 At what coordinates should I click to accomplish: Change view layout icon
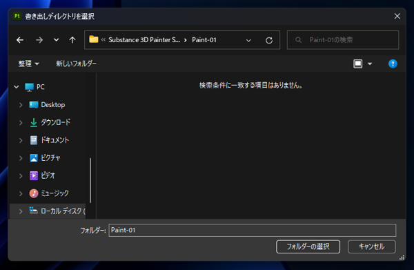click(x=357, y=64)
